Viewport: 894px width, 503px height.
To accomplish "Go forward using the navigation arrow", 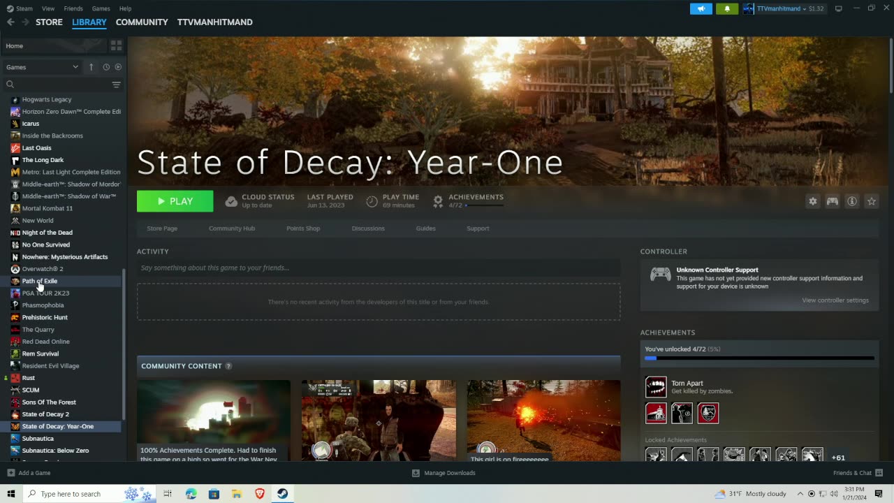I will click(x=26, y=22).
